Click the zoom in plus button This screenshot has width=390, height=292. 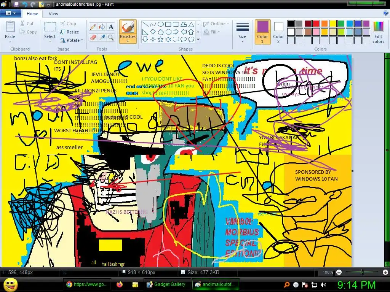[385, 272]
